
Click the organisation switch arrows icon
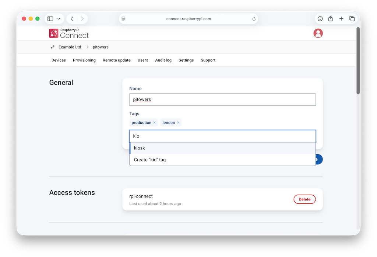53,47
